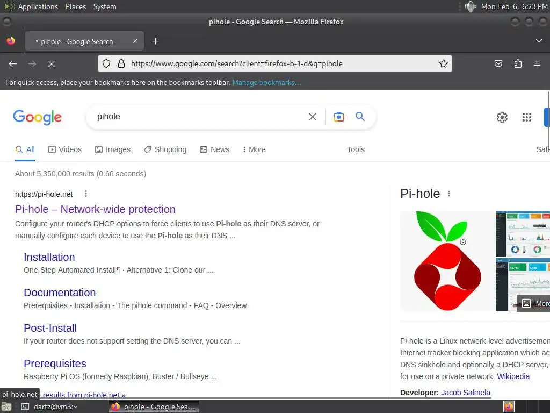Click the window menu button at title bar left
550x413 pixels.
6,22
